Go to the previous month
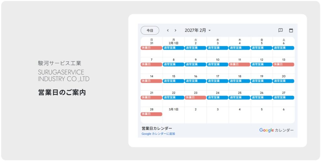Image resolution: width=321 pixels, height=161 pixels. (x=168, y=30)
